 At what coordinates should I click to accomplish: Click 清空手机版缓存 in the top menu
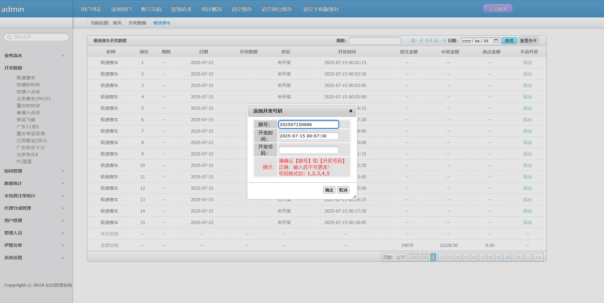[x=321, y=9]
